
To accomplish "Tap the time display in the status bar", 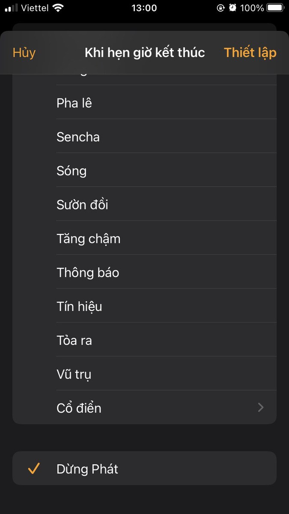I will (144, 7).
